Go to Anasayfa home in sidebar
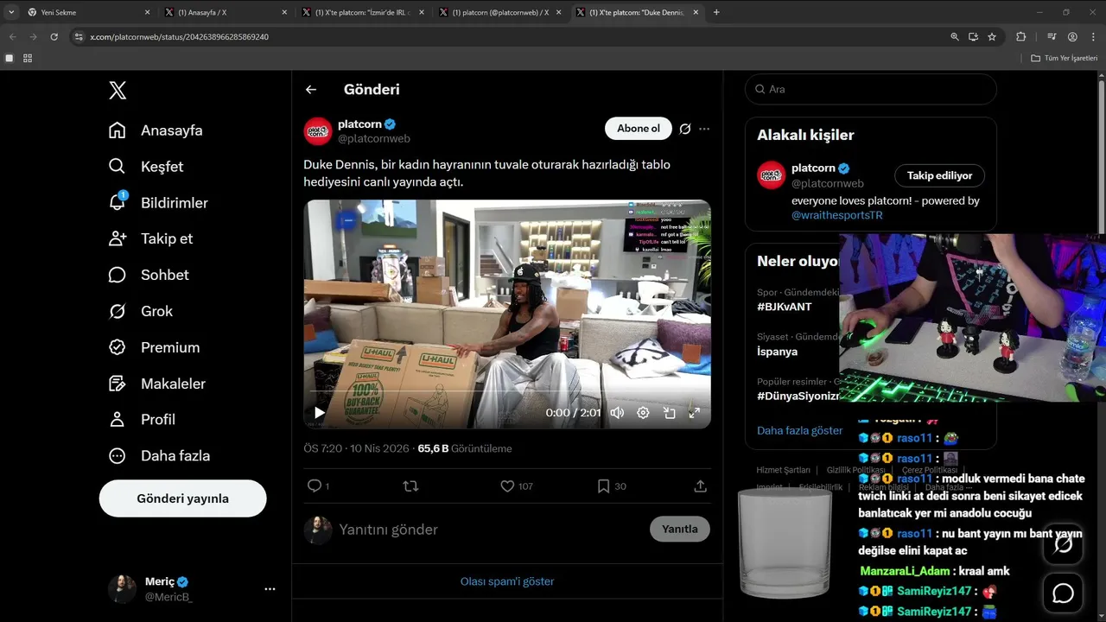Screen dimensions: 1106x622 pyautogui.click(x=156, y=130)
